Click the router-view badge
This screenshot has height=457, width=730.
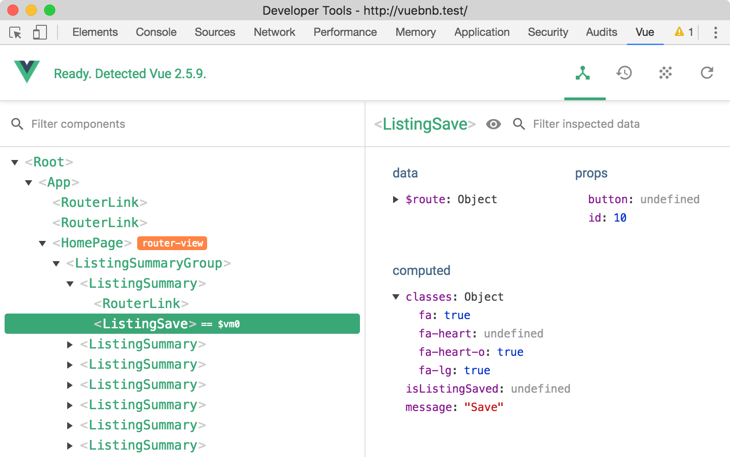(x=172, y=243)
